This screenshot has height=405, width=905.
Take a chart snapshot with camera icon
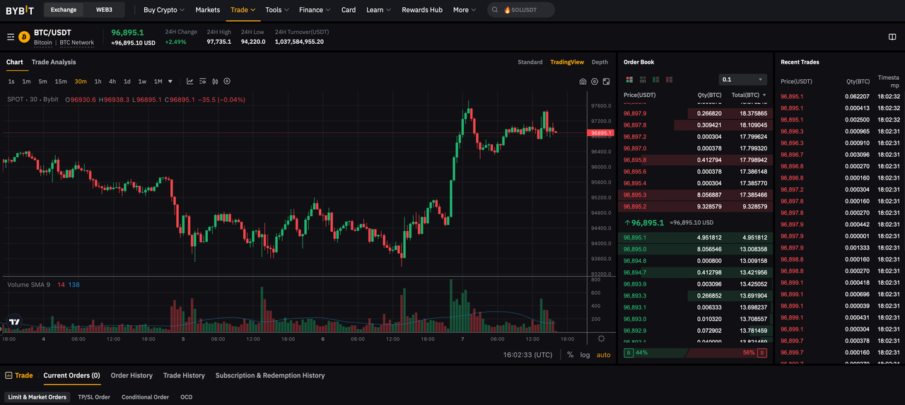point(583,81)
